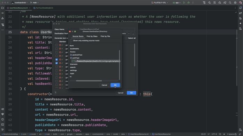This screenshot has width=243, height=136.
Task: Click the member list vertical scrollbar
Action: click(135, 55)
